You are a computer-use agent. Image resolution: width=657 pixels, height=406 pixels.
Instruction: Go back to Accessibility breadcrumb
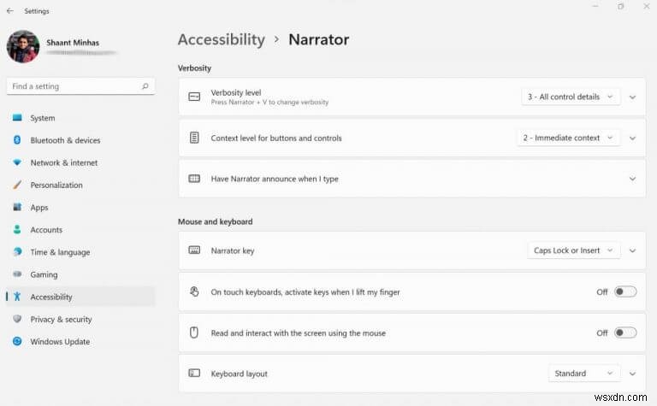[x=221, y=39]
